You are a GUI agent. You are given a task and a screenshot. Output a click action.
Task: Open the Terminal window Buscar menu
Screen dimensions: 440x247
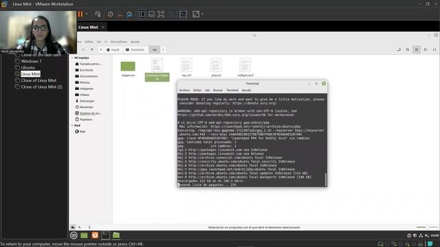coord(218,90)
